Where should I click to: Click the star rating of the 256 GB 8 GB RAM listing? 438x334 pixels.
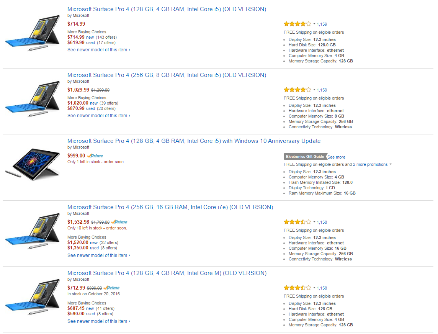click(x=297, y=90)
